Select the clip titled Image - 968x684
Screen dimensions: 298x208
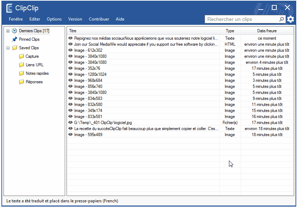88,80
